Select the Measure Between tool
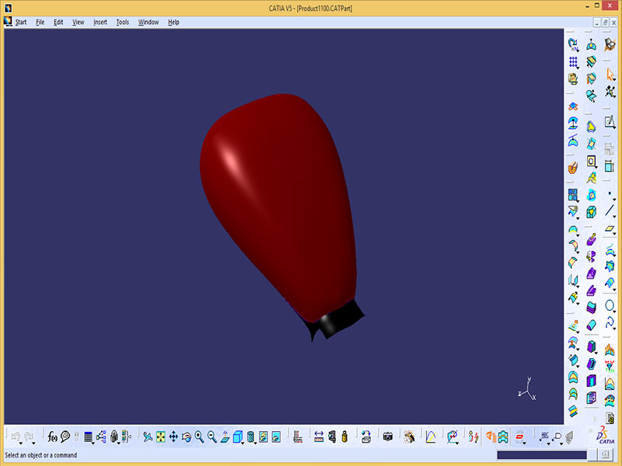 pyautogui.click(x=319, y=437)
